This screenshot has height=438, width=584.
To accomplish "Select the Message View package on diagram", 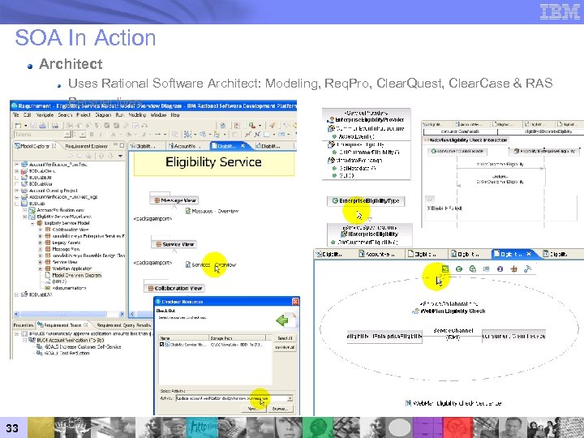I will click(174, 200).
